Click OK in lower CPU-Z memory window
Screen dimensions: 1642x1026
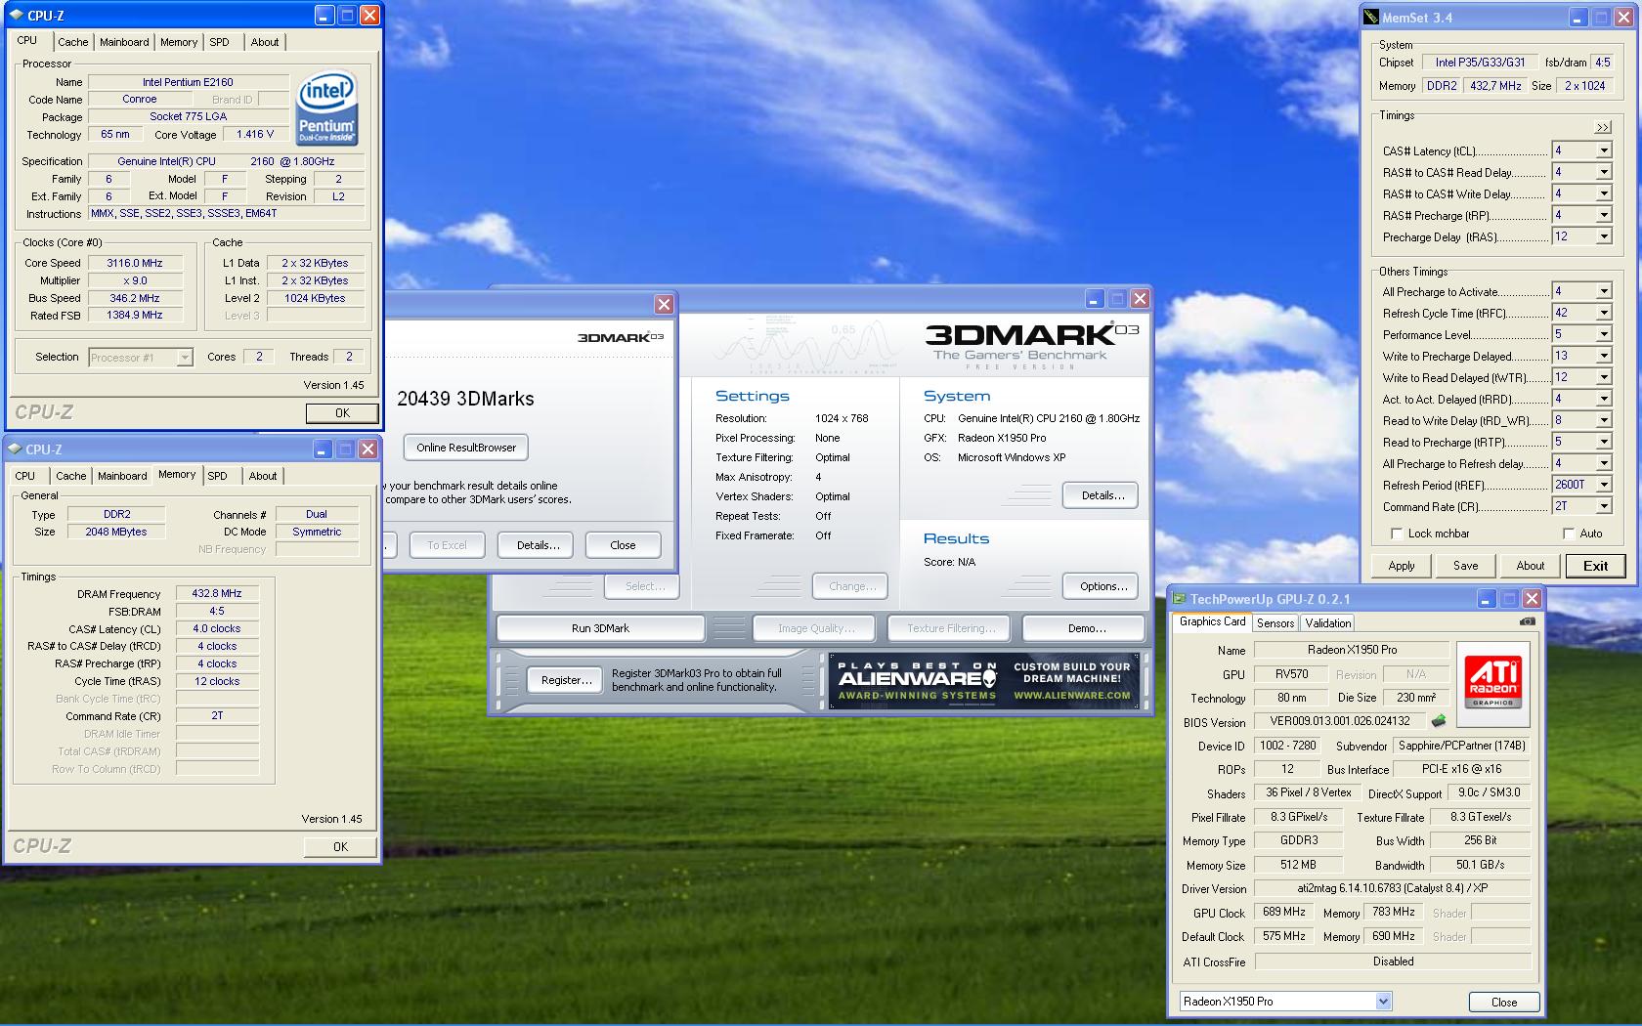click(340, 846)
